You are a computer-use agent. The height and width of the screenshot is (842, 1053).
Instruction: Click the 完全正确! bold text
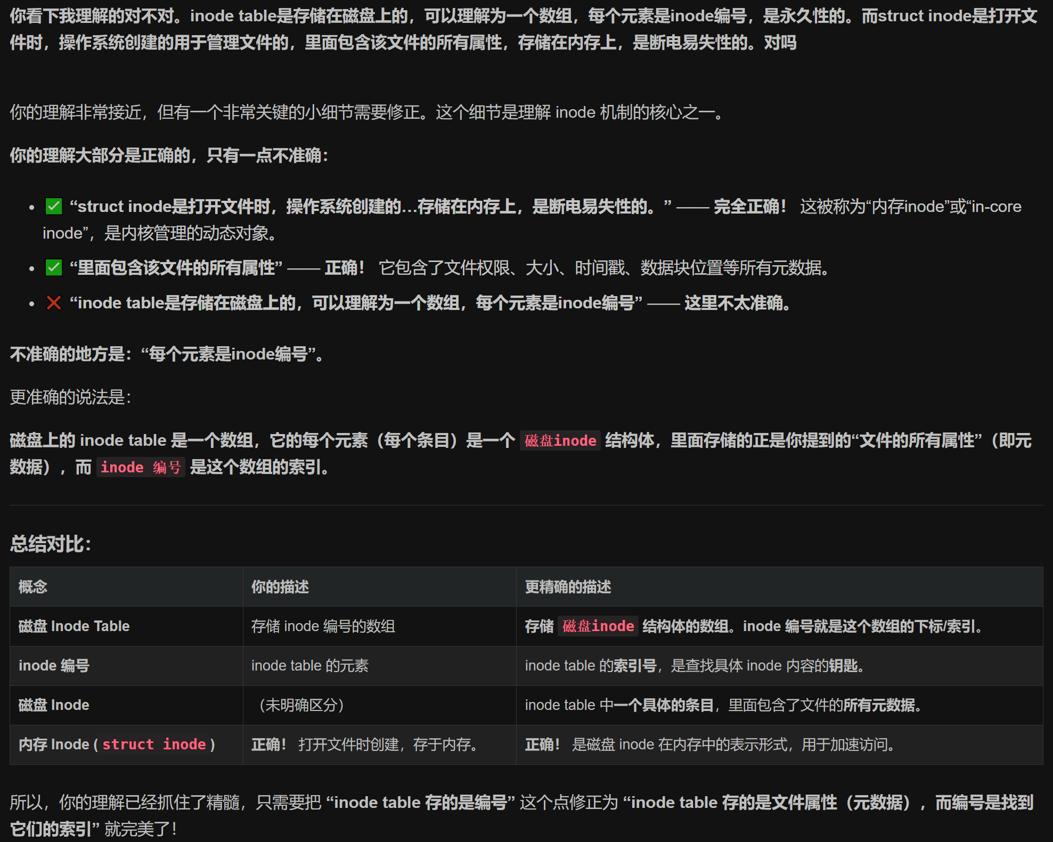coord(749,207)
